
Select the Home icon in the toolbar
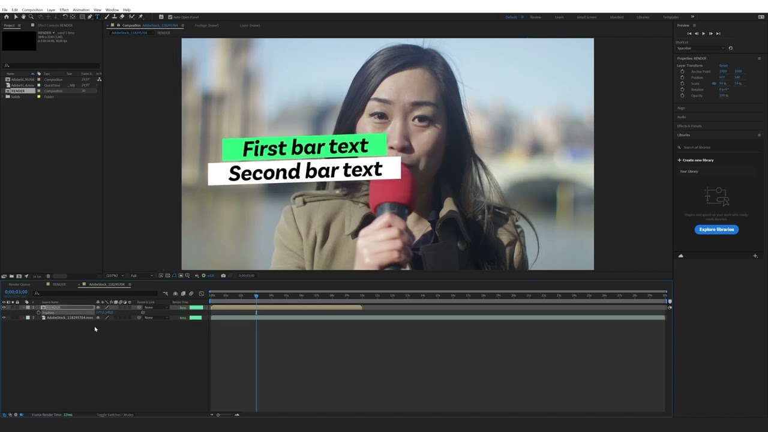(x=7, y=17)
